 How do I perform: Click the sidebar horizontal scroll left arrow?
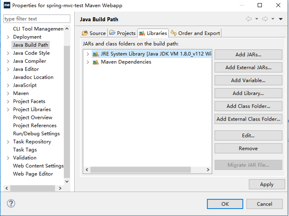click(7, 188)
